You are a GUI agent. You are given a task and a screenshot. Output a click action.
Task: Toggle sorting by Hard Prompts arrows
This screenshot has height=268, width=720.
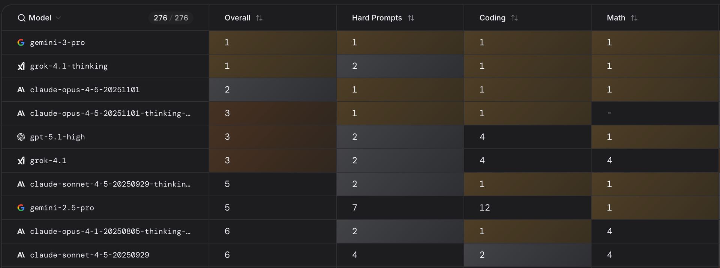tap(411, 18)
